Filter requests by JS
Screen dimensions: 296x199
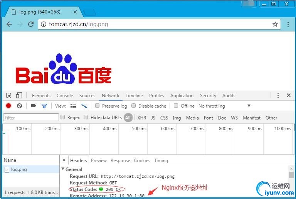[x=153, y=118]
